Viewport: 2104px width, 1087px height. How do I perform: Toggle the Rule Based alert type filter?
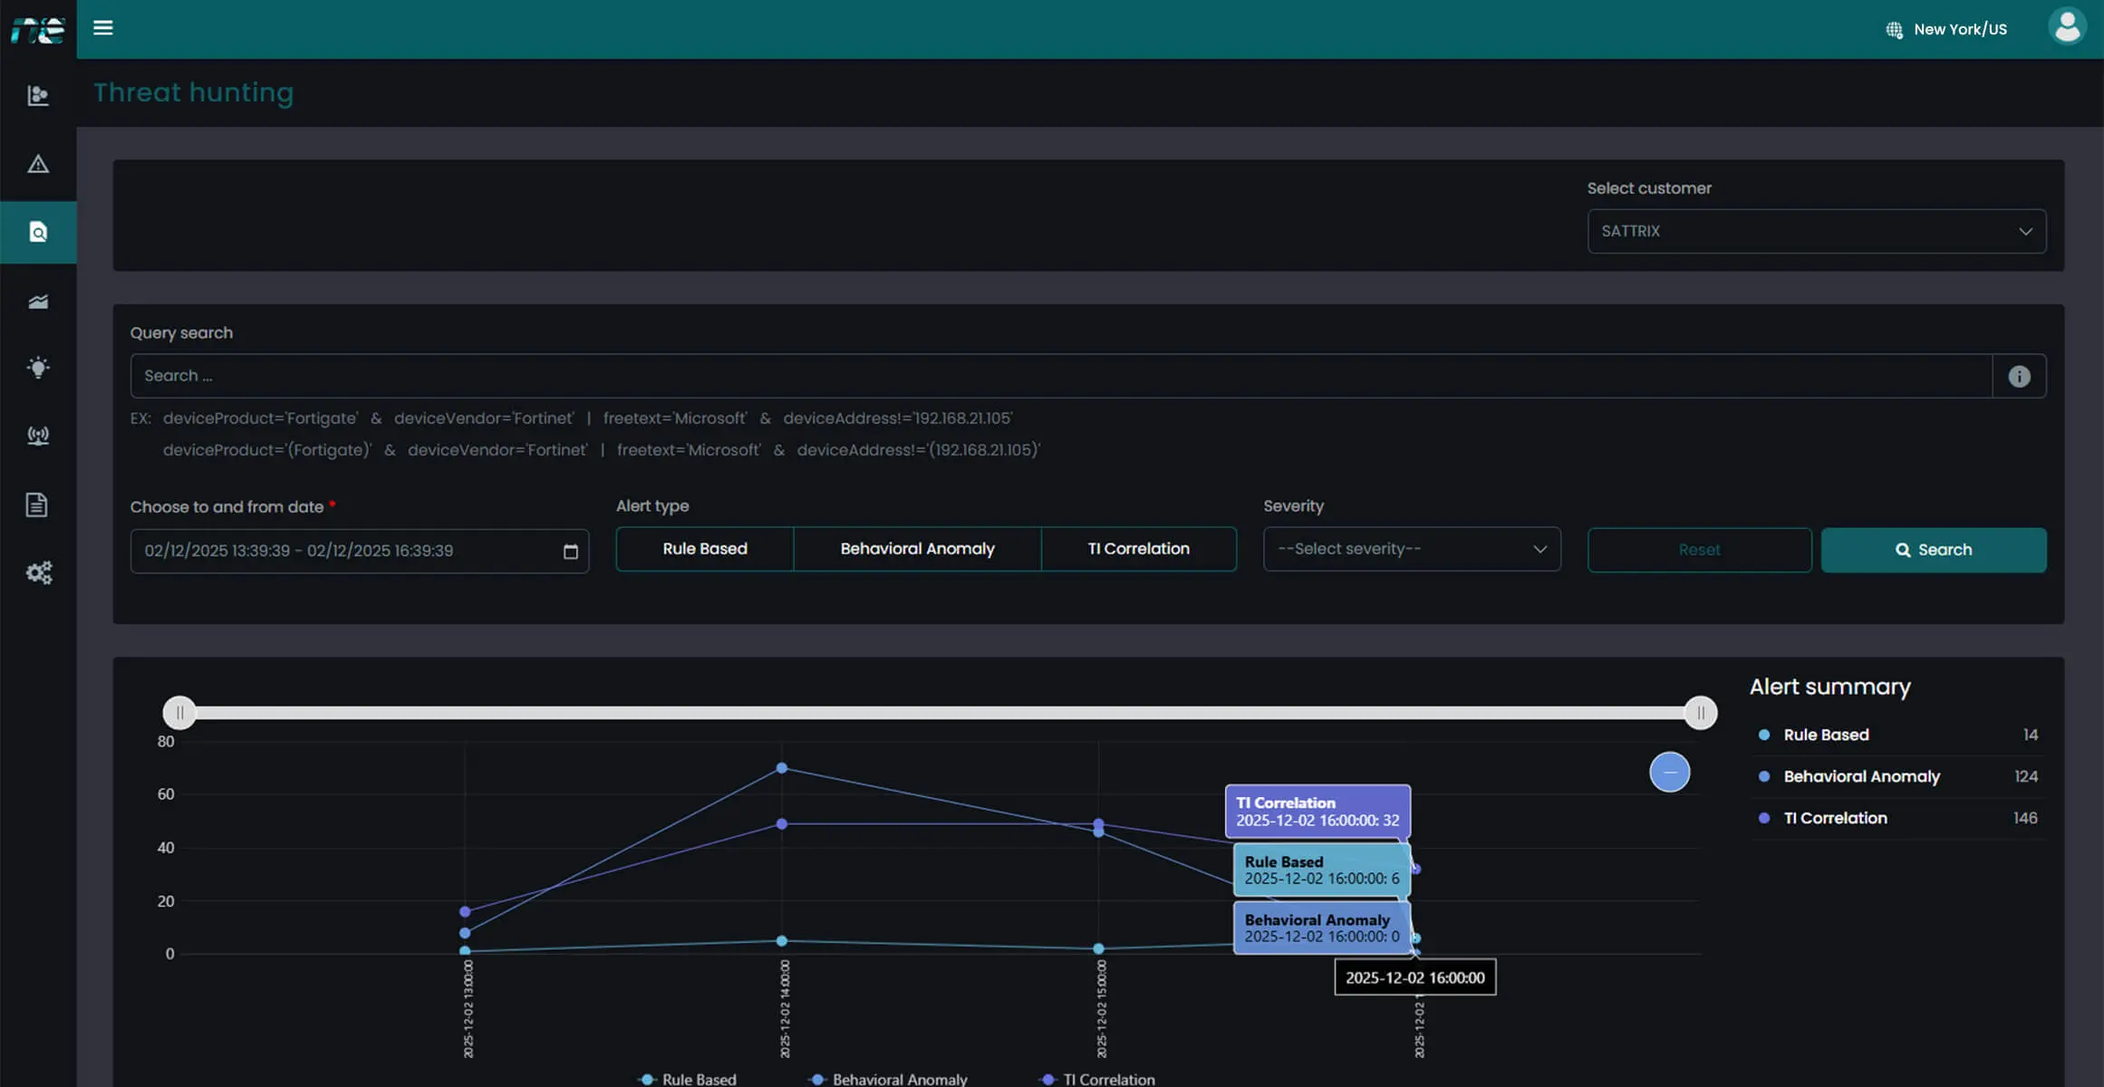(x=704, y=549)
